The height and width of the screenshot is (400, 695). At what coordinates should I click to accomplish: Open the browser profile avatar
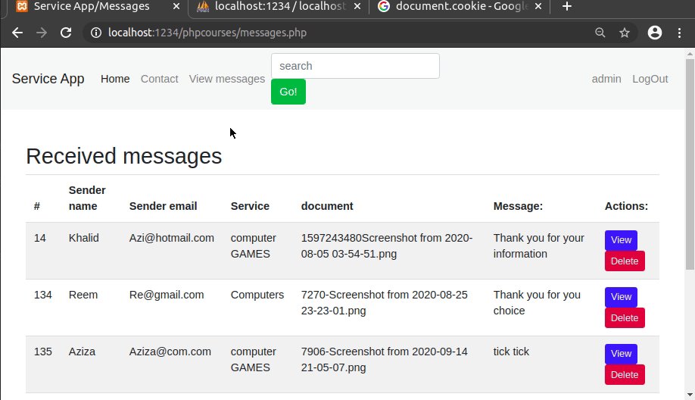655,33
